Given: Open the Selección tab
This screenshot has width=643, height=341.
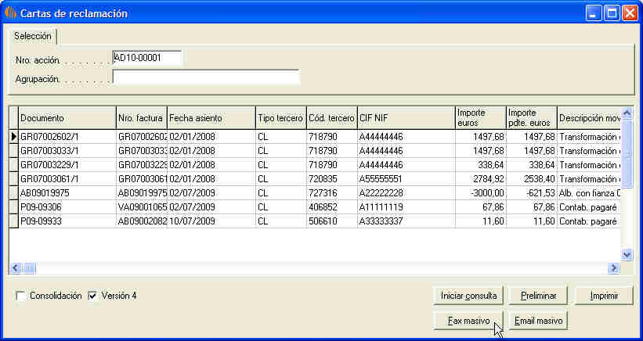Looking at the screenshot, I should pos(33,36).
